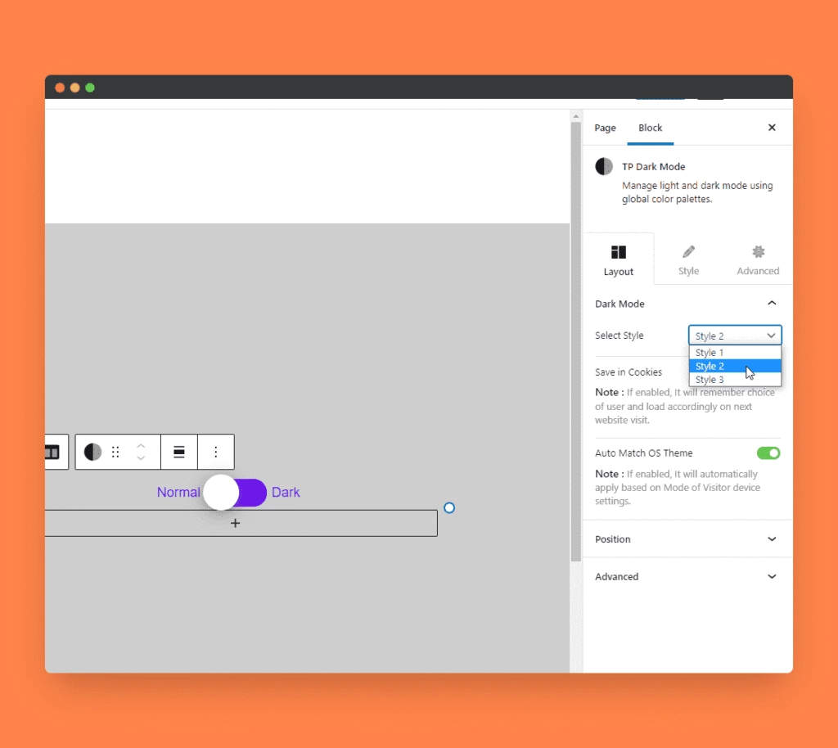Click the plus icon to add a block
Viewport: 838px width, 748px height.
pyautogui.click(x=236, y=523)
